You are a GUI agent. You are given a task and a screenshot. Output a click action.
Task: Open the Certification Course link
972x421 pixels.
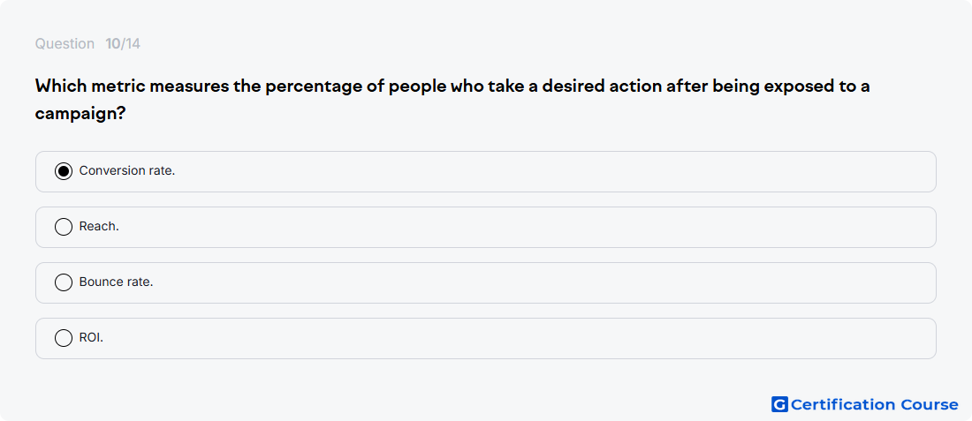pos(865,405)
